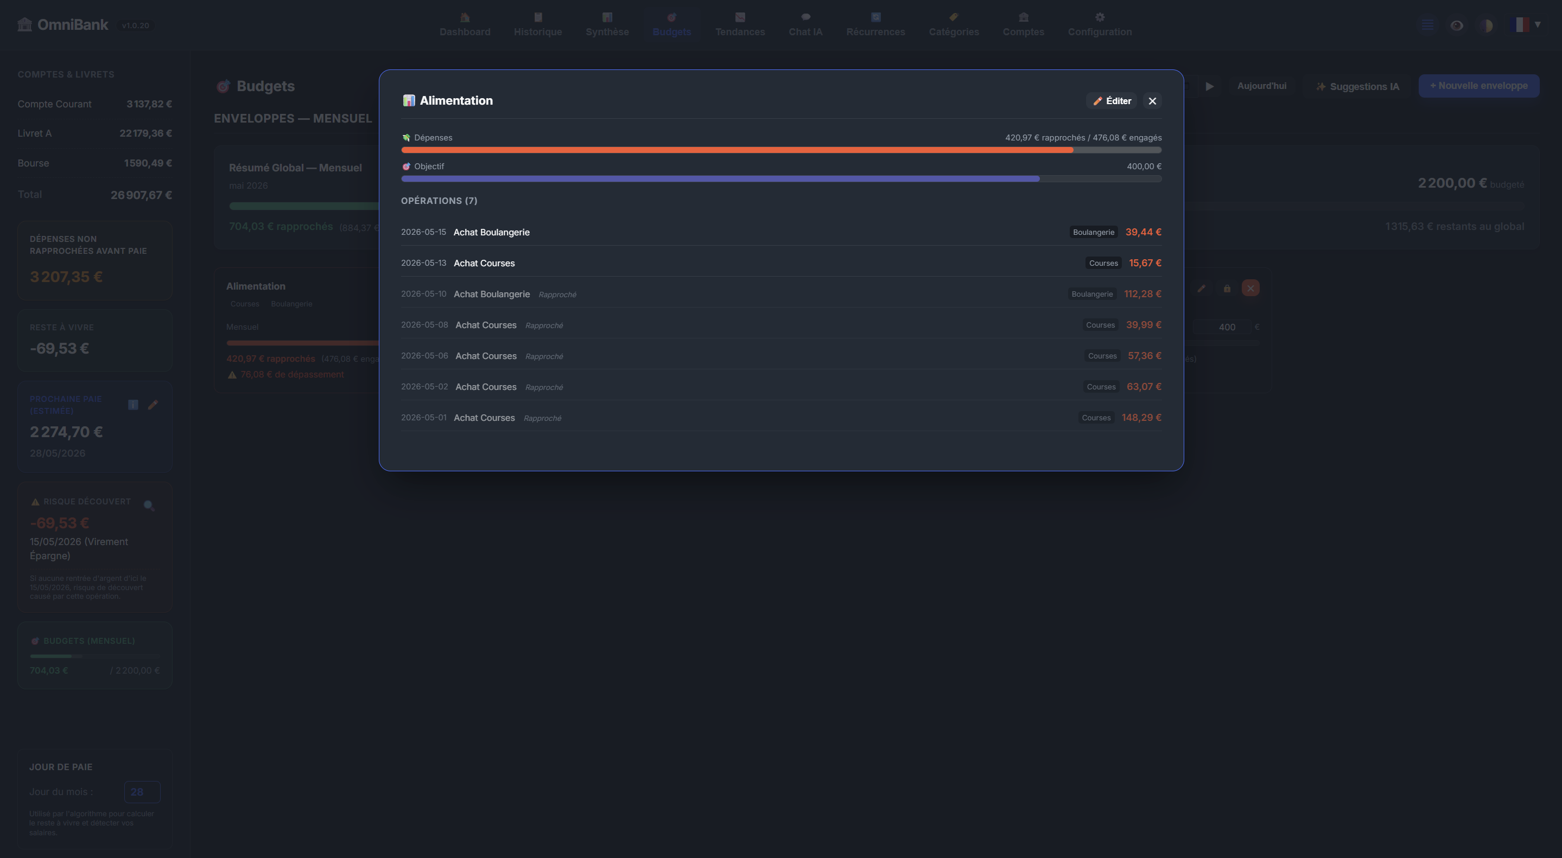Toggle the dark/light theme icon
The image size is (1562, 858).
pos(1485,25)
